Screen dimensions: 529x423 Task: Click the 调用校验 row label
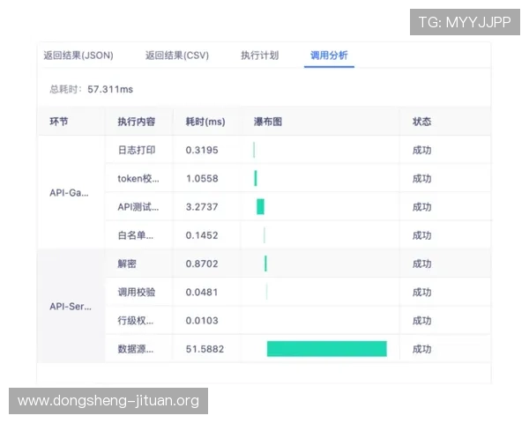(x=137, y=292)
